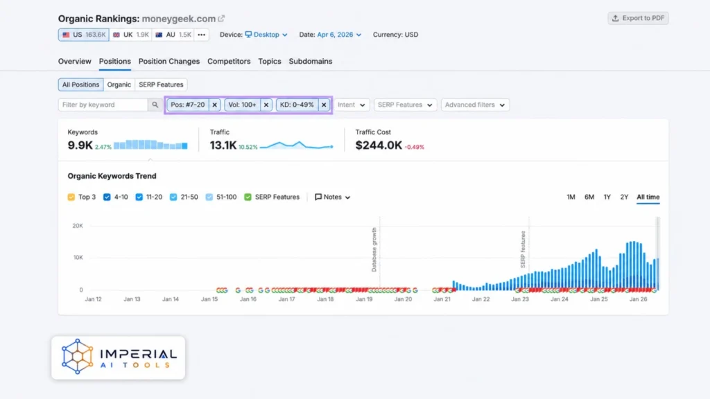710x399 pixels.
Task: Toggle the Top 3 checkbox
Action: (x=71, y=197)
